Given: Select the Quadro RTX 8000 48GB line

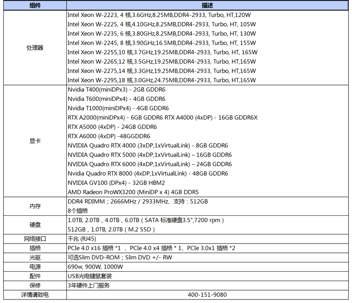Looking at the screenshot, I should (x=148, y=174).
